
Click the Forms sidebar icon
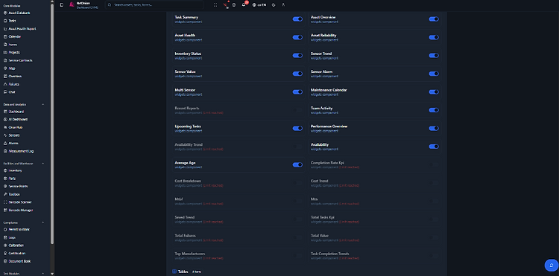[5, 45]
